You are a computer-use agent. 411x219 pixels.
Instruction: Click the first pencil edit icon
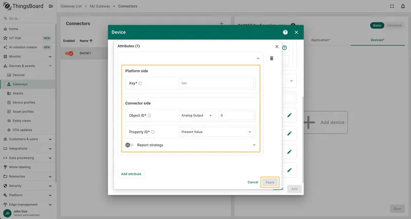(x=289, y=115)
